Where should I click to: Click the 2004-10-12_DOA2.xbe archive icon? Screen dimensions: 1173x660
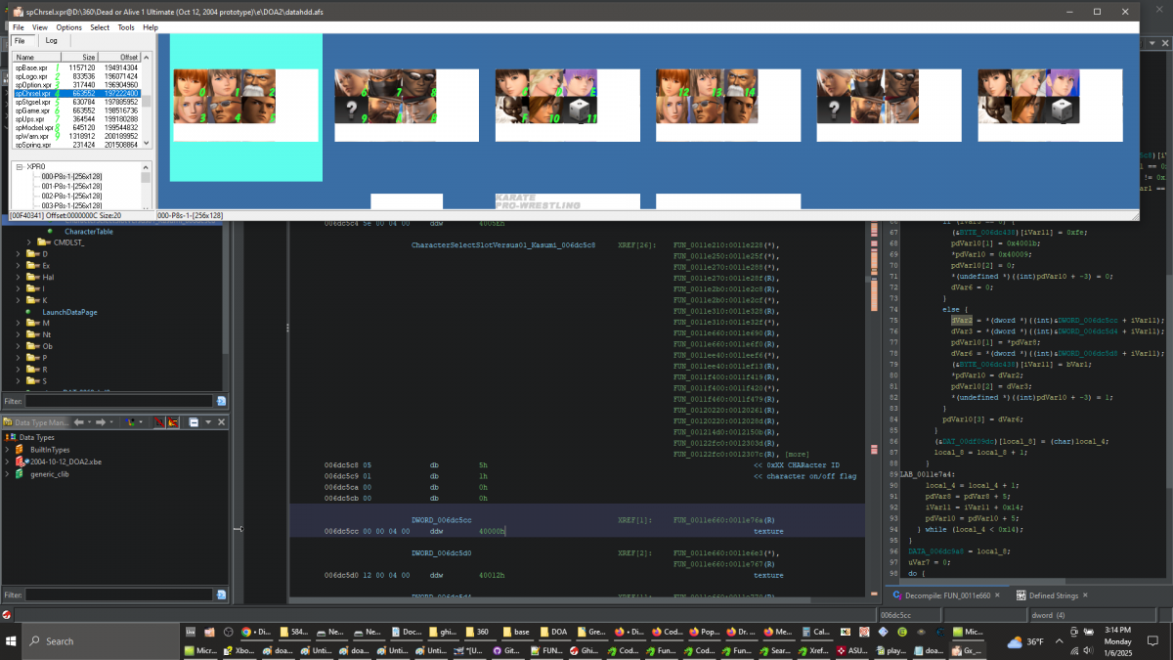coord(22,461)
